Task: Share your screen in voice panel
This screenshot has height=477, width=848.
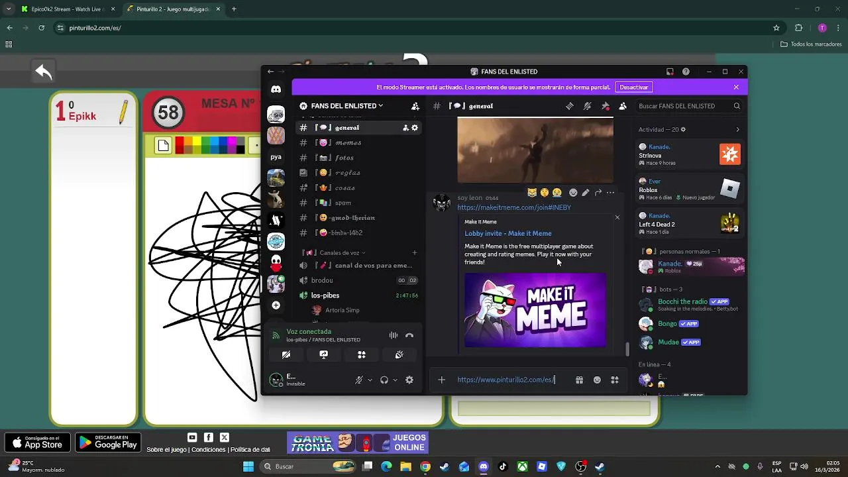Action: [x=324, y=354]
